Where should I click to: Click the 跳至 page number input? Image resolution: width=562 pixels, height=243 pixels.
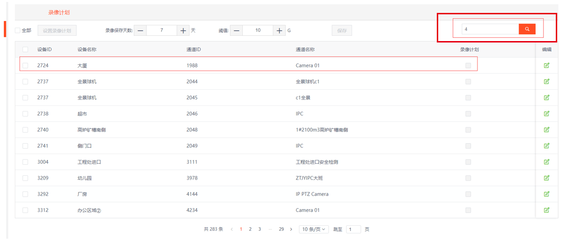(354, 229)
